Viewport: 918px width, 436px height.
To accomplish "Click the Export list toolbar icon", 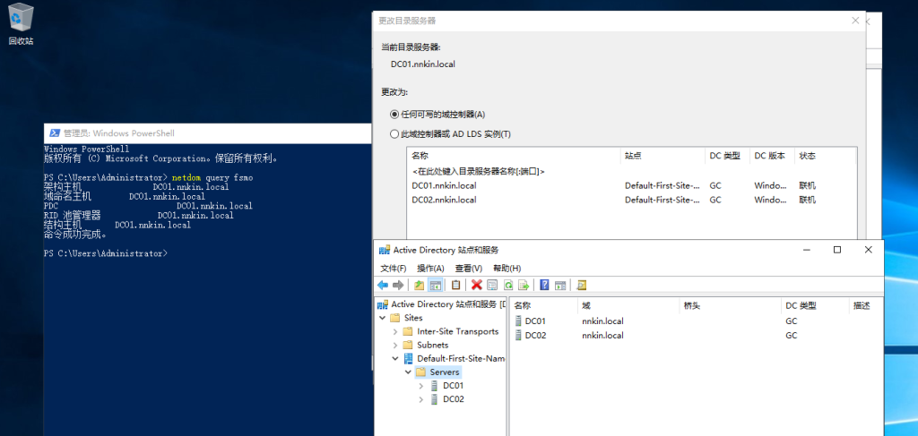I will click(x=524, y=286).
